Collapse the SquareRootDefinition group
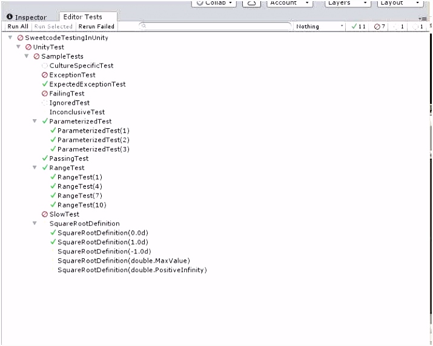Image resolution: width=433 pixels, height=346 pixels. pyautogui.click(x=35, y=223)
